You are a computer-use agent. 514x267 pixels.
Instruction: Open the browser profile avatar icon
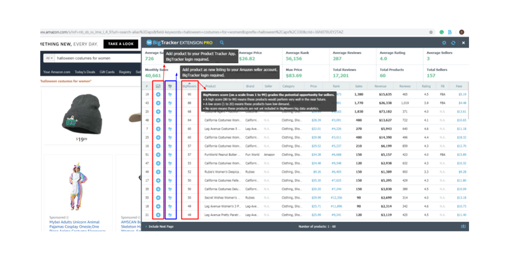(x=461, y=32)
